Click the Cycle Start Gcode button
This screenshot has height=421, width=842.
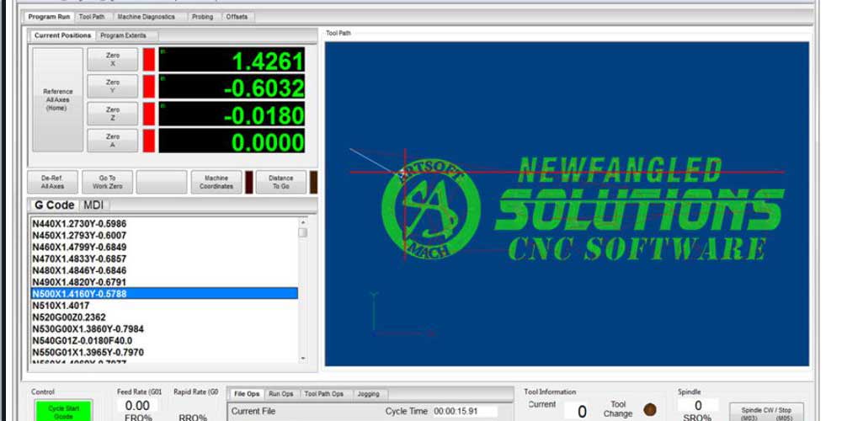point(63,412)
